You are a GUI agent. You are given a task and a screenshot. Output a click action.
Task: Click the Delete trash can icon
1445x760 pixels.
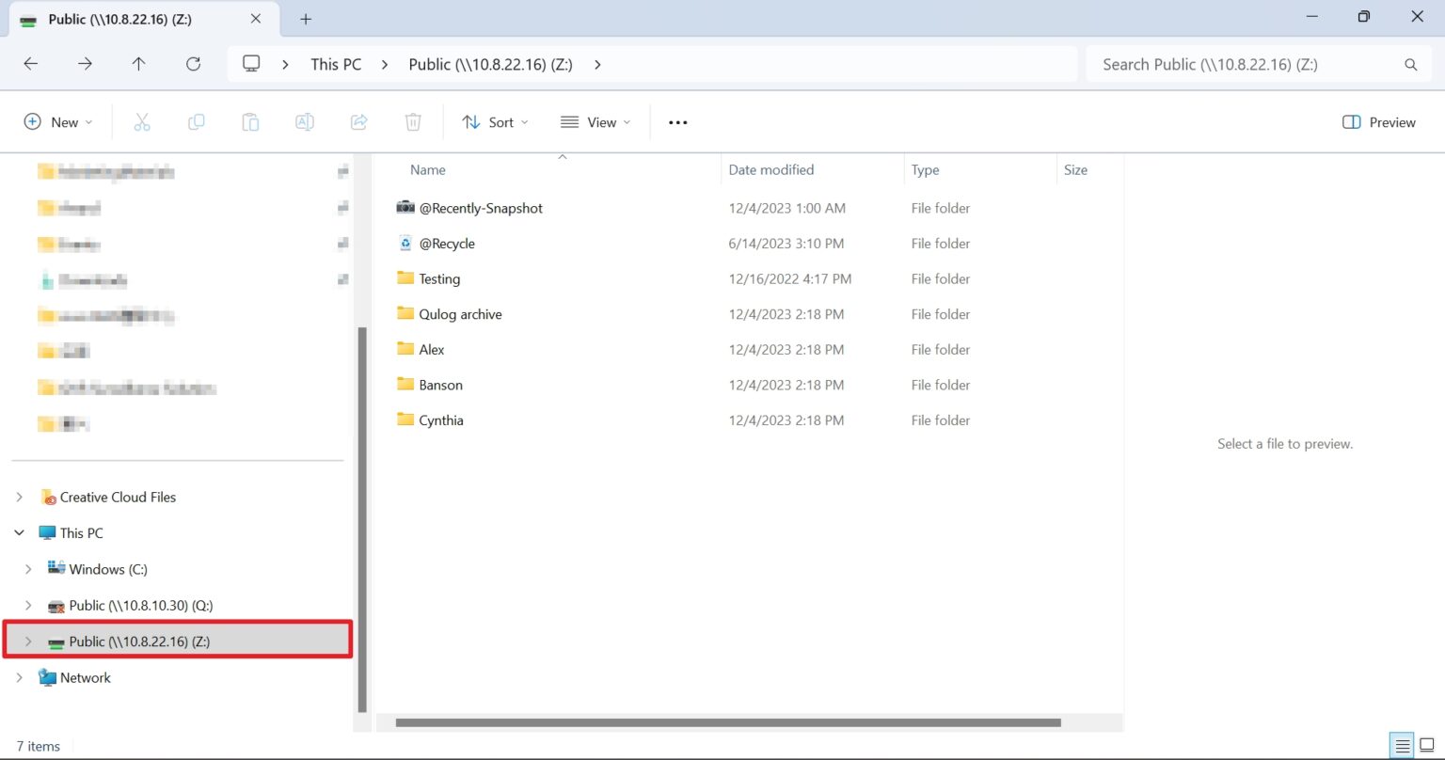tap(413, 122)
